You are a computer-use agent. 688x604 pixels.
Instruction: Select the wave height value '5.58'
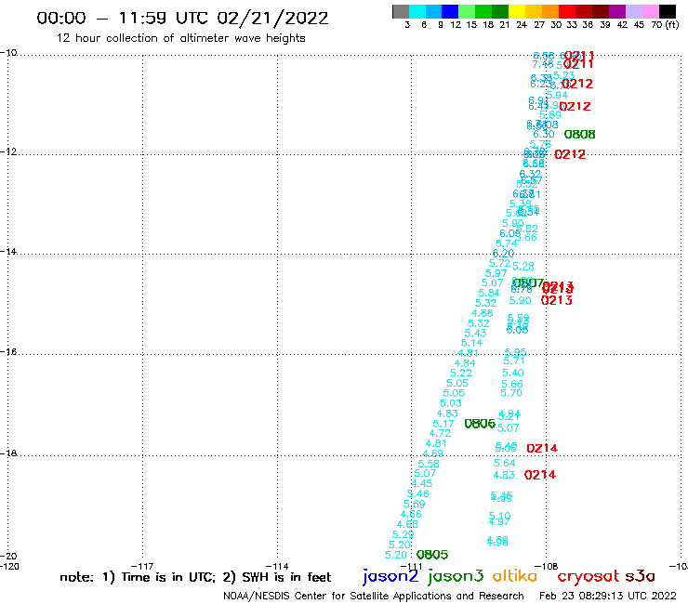point(429,464)
